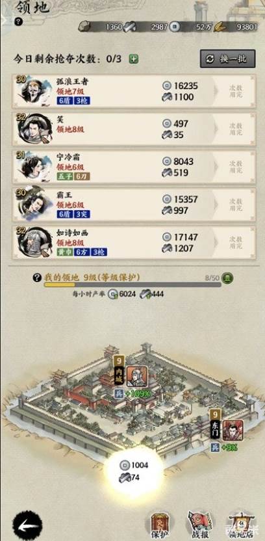Select the 东门 general portrait
The image size is (265, 541).
click(x=233, y=430)
